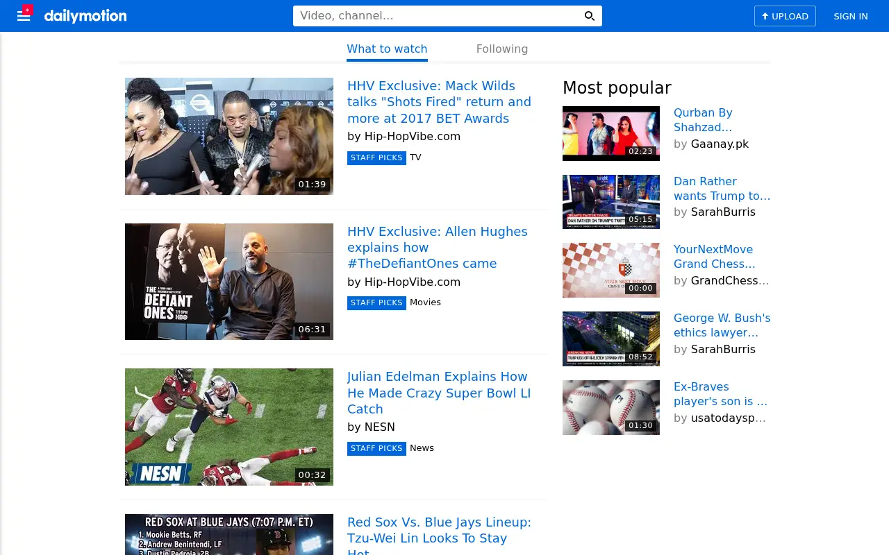Open the Dan Rather video thumbnail
Image resolution: width=889 pixels, height=555 pixels.
coord(611,202)
